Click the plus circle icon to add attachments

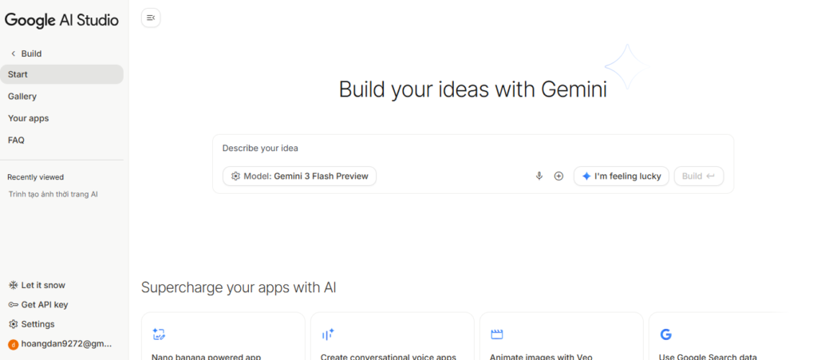click(x=558, y=176)
